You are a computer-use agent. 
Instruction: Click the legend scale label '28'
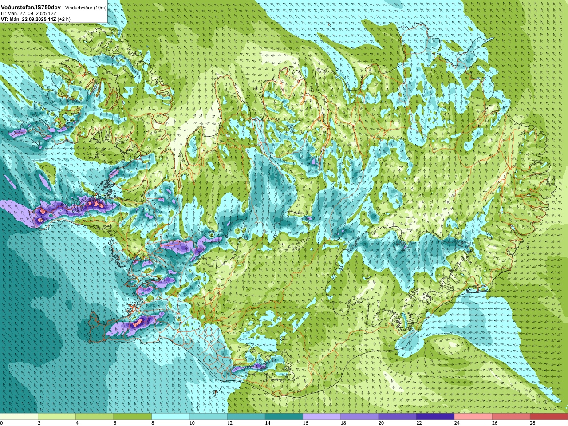(533, 423)
